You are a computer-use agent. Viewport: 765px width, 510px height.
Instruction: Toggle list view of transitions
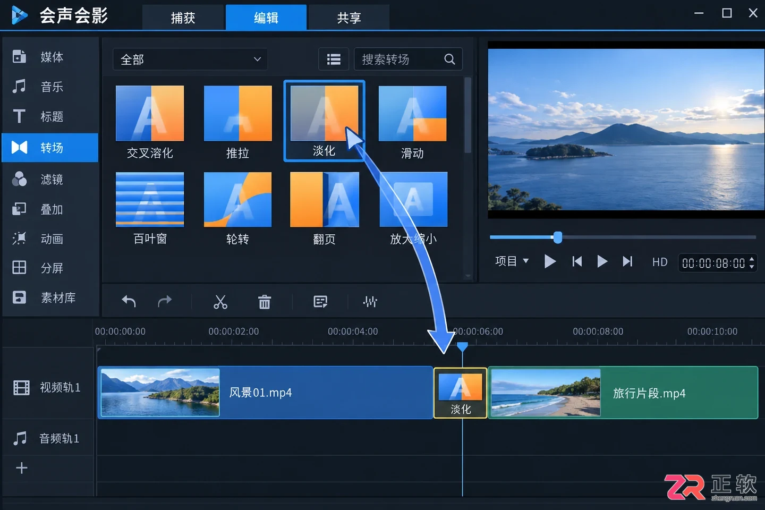(x=334, y=59)
